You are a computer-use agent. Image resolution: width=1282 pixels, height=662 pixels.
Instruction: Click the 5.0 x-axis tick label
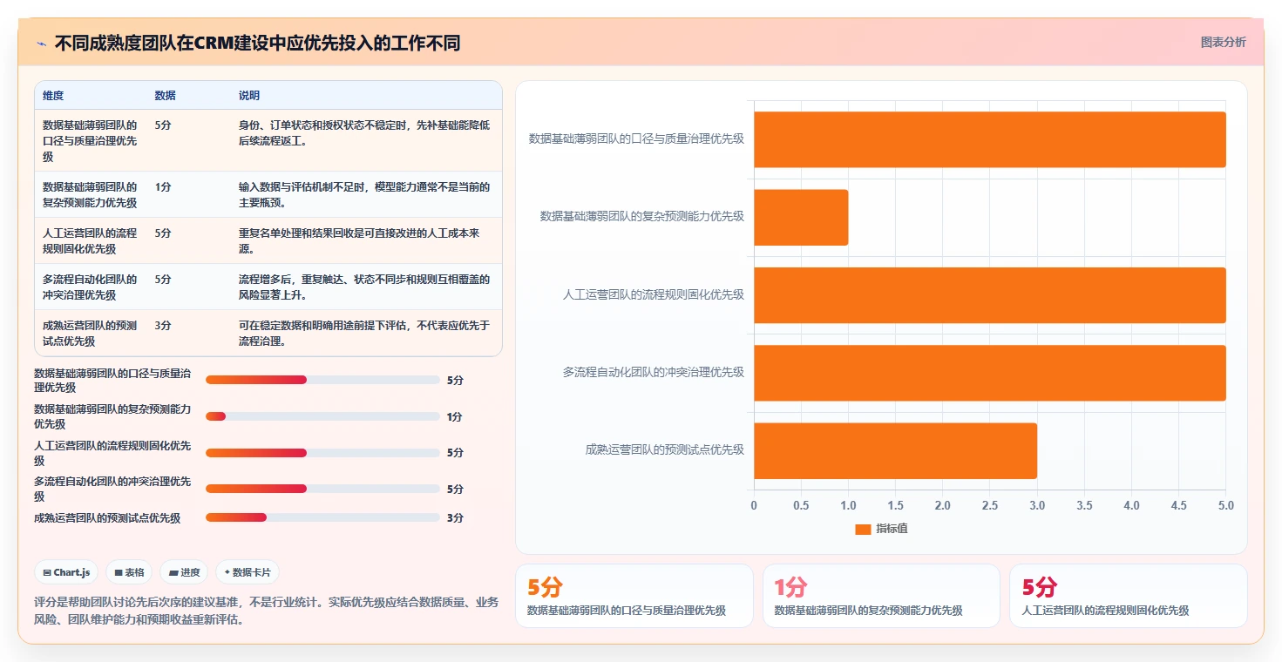(x=1225, y=505)
